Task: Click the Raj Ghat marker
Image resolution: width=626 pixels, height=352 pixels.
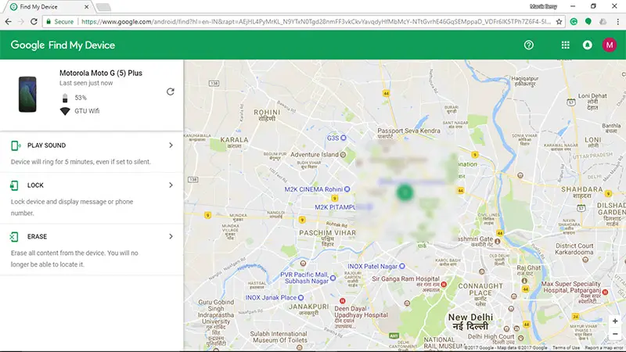Action: pyautogui.click(x=524, y=281)
